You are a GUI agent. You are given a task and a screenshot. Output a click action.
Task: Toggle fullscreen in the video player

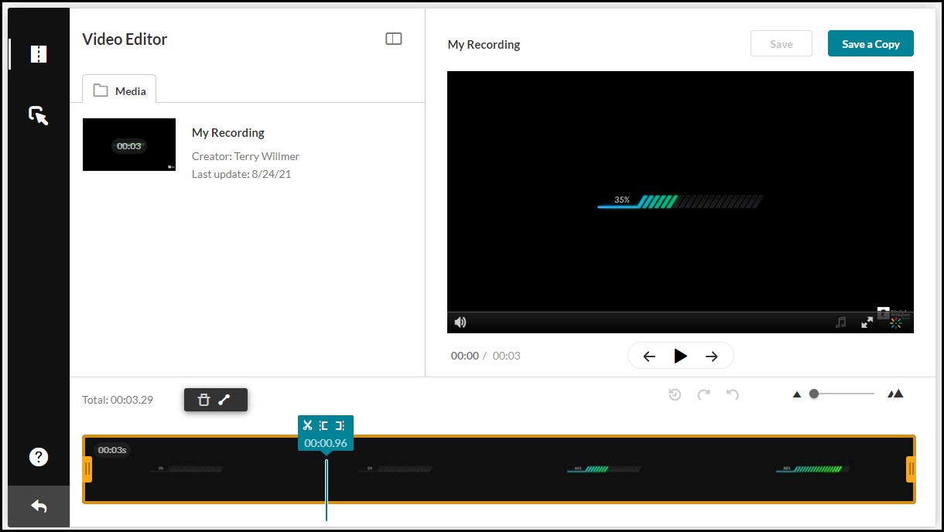(x=867, y=322)
